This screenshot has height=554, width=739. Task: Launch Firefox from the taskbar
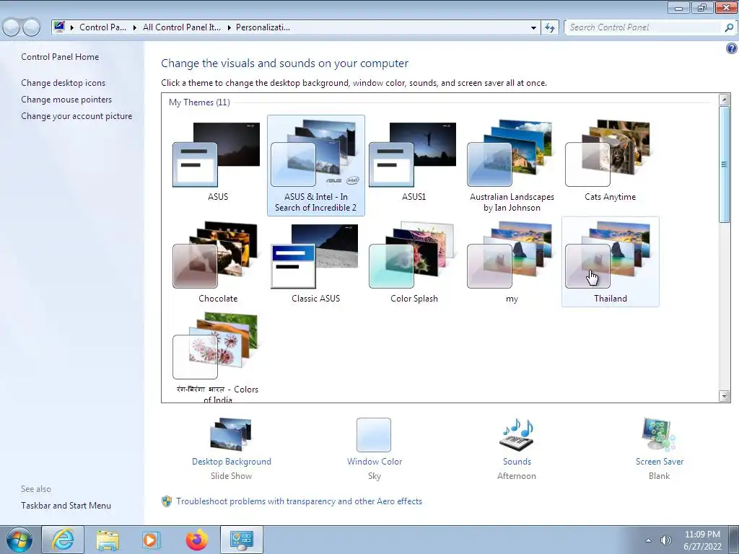click(x=196, y=540)
